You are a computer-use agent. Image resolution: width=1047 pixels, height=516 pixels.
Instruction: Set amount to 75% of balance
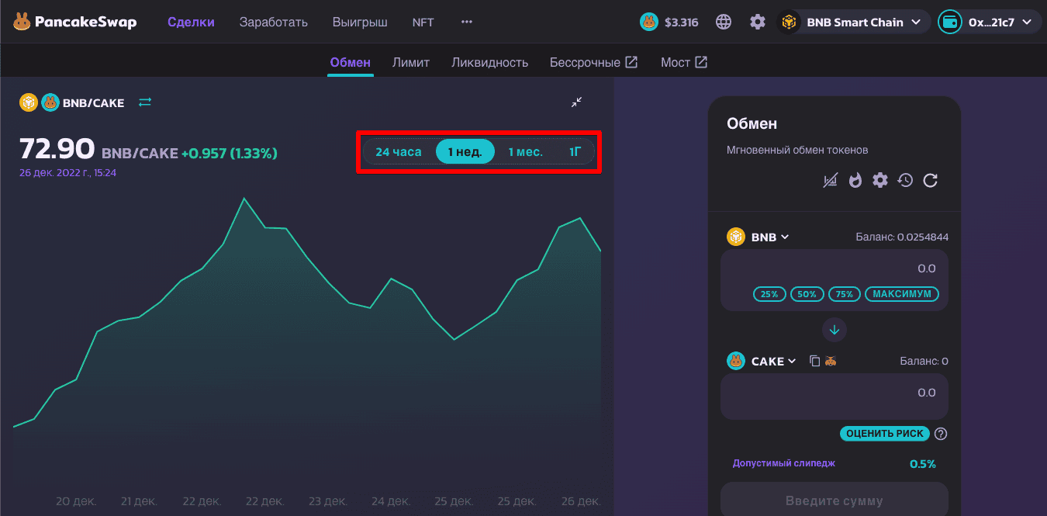click(845, 294)
